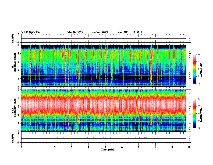This screenshot has width=213, height=165.
Task: Click the "VLF Spectra" plot title
Action: [30, 32]
